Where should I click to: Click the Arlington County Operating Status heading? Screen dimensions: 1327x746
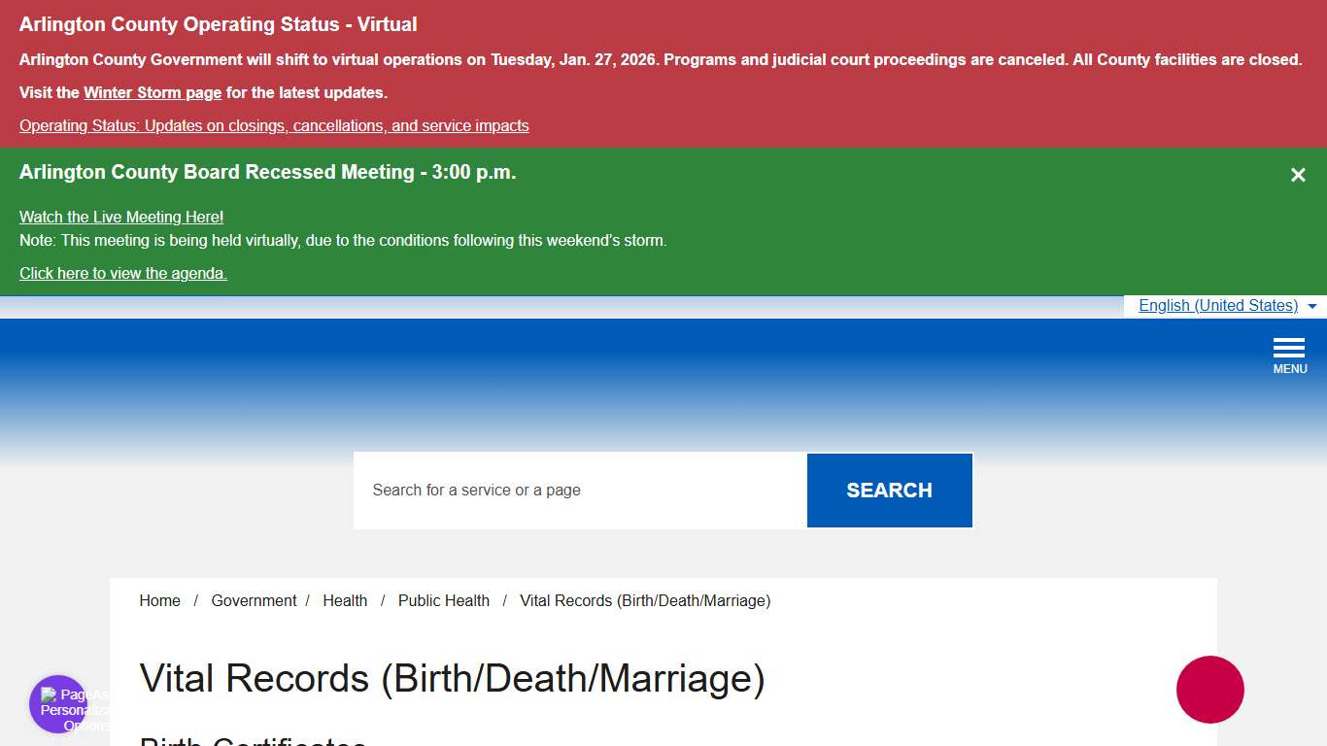point(218,24)
